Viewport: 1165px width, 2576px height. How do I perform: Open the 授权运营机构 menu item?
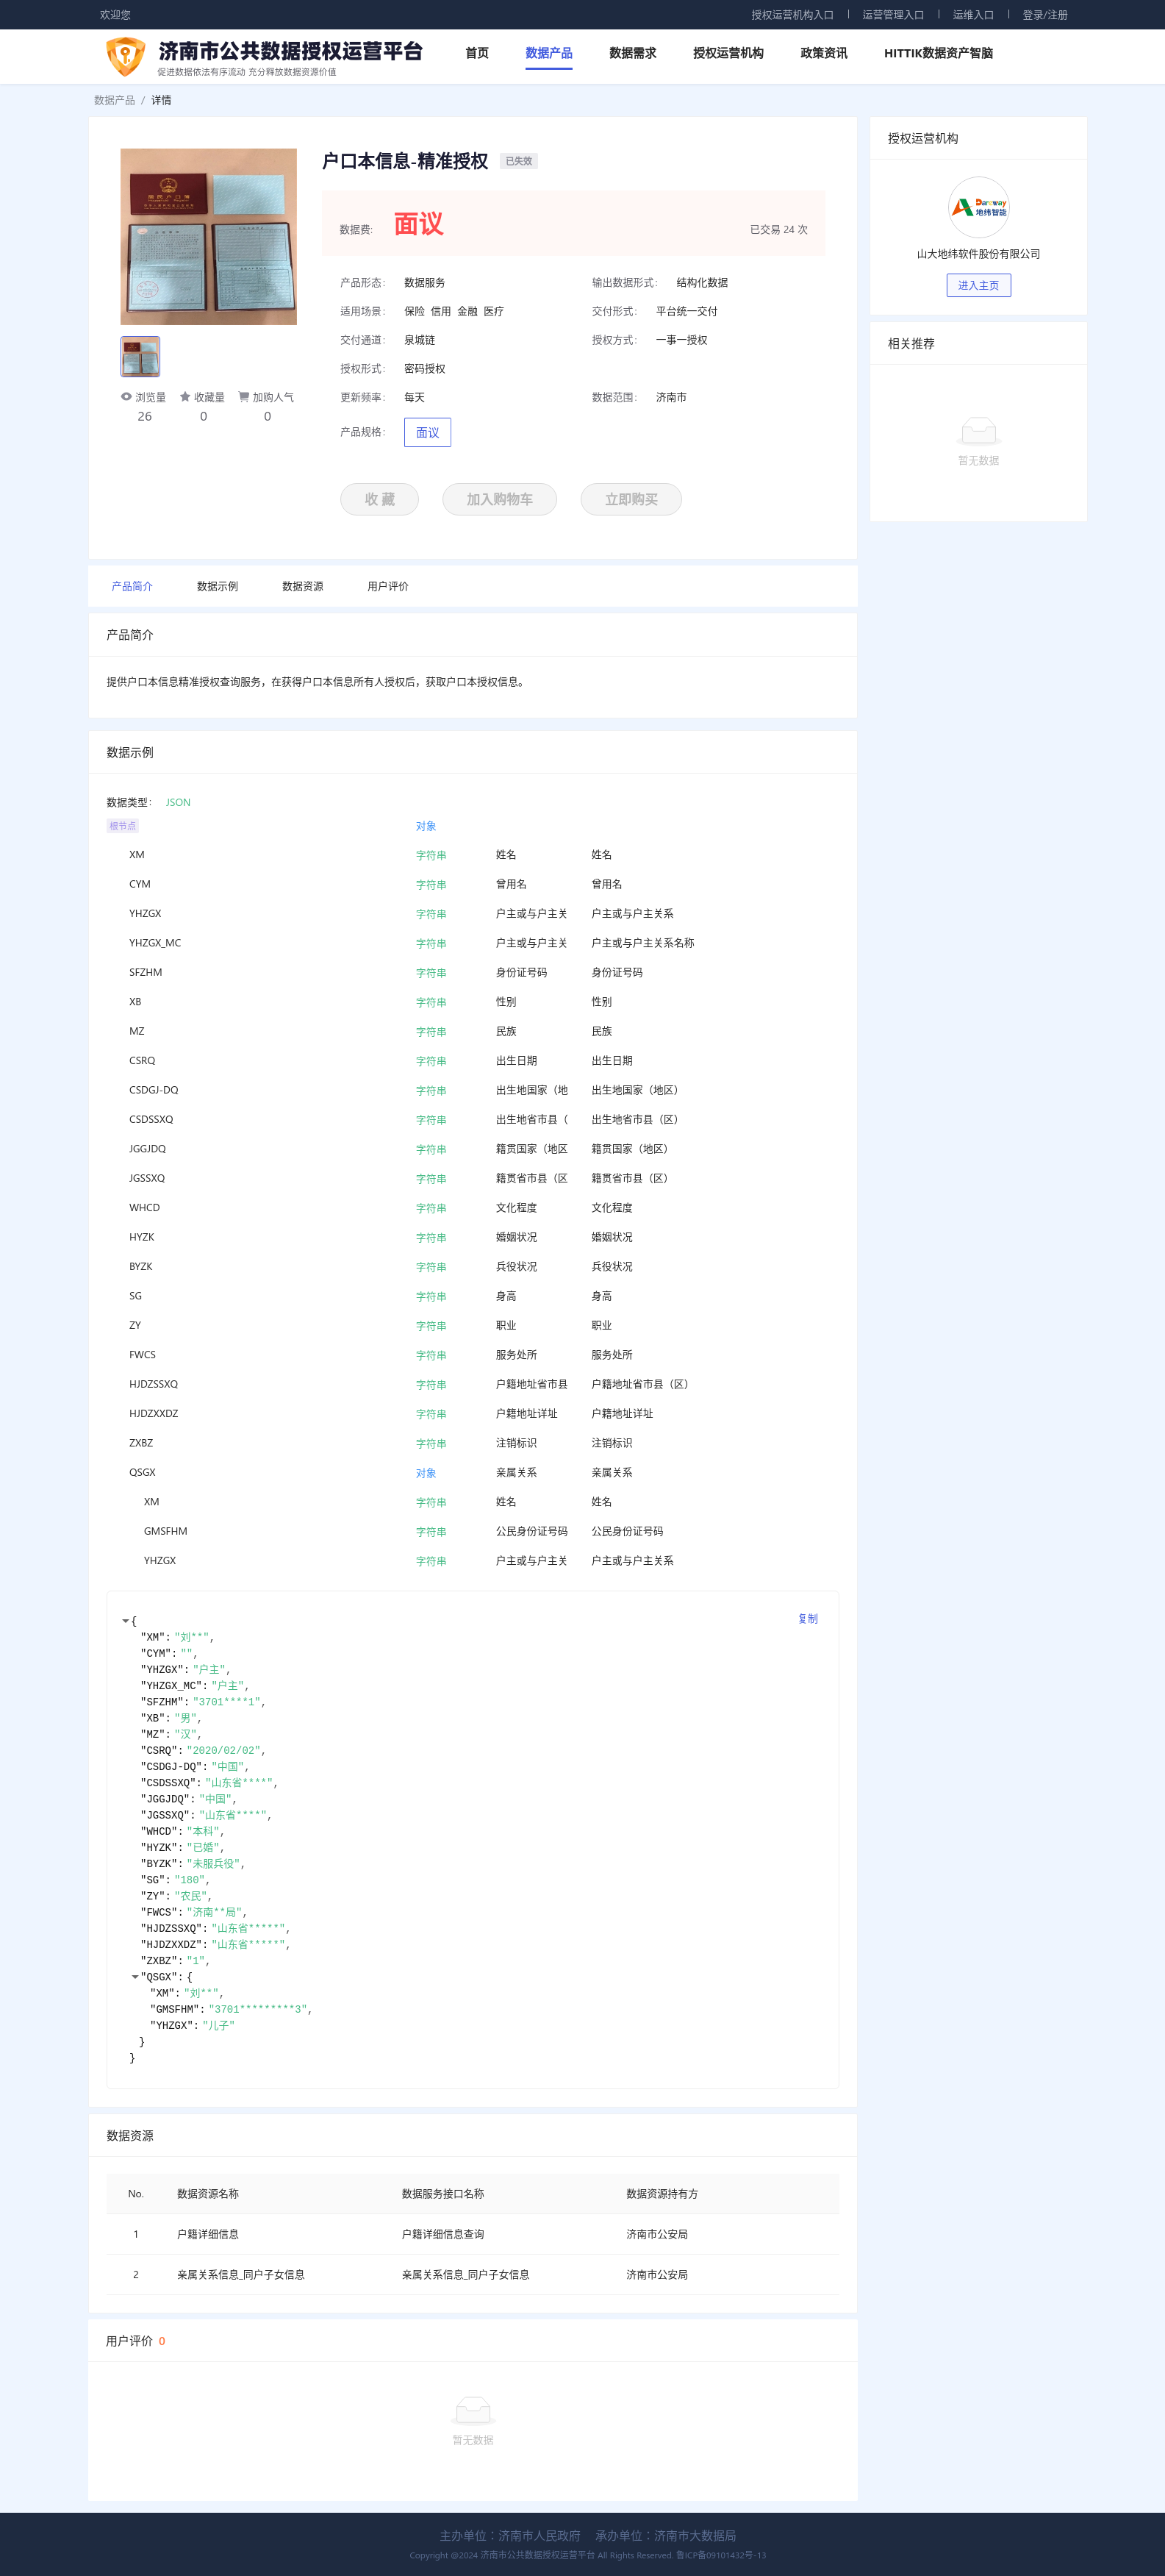728,53
